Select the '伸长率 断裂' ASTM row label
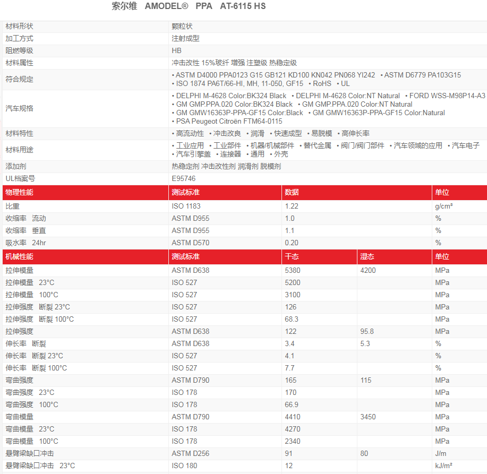Viewport: 487px width, 474px height. pyautogui.click(x=26, y=344)
